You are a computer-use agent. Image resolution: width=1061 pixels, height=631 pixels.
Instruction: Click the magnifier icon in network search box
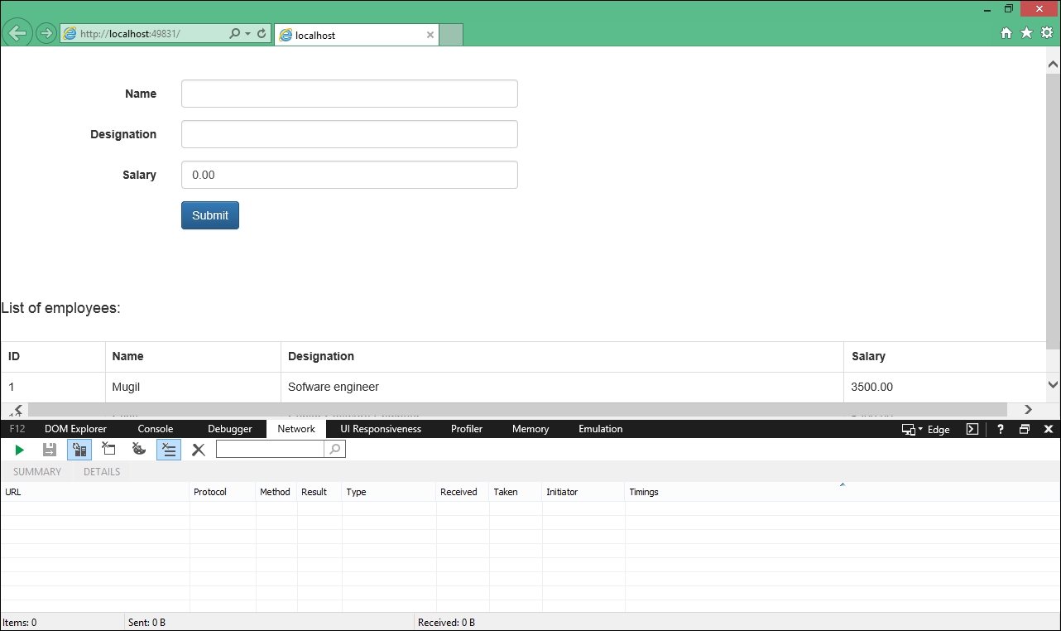pos(335,449)
